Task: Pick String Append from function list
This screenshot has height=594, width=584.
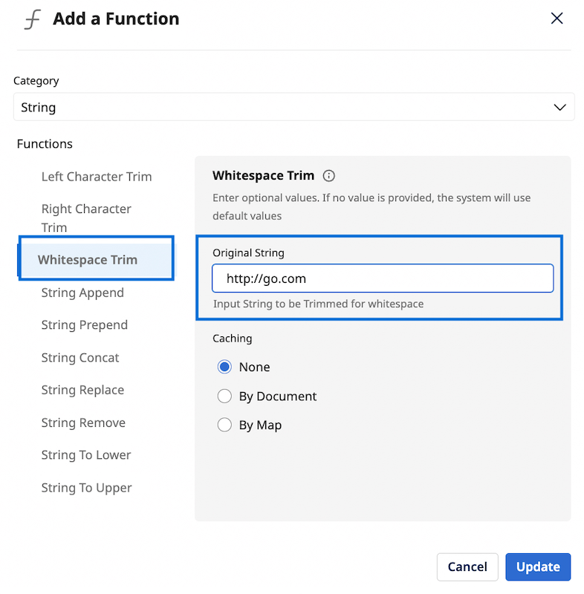Action: click(82, 293)
